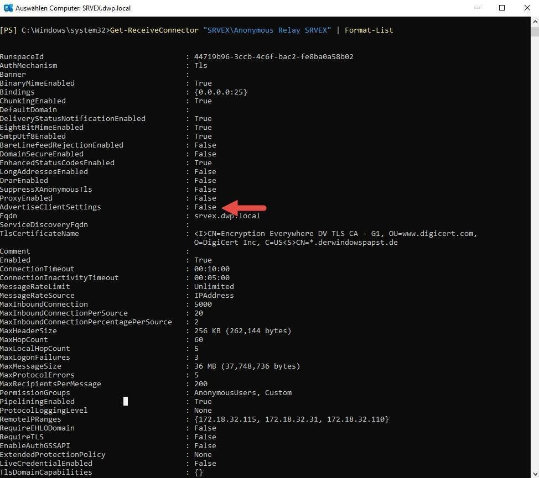Click the Get-ReceiveConnector command text
The image size is (539, 478).
(x=153, y=30)
